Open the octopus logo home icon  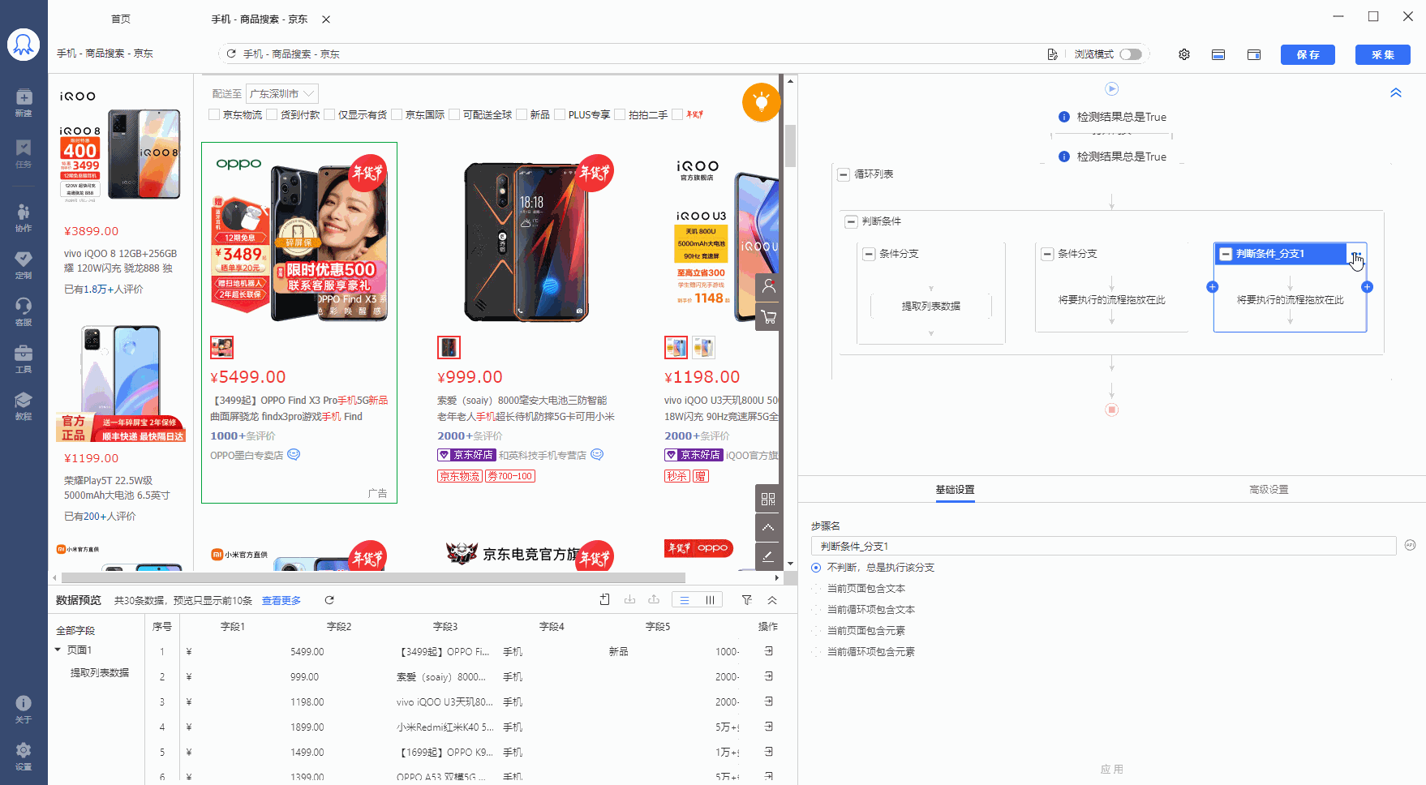pyautogui.click(x=24, y=44)
